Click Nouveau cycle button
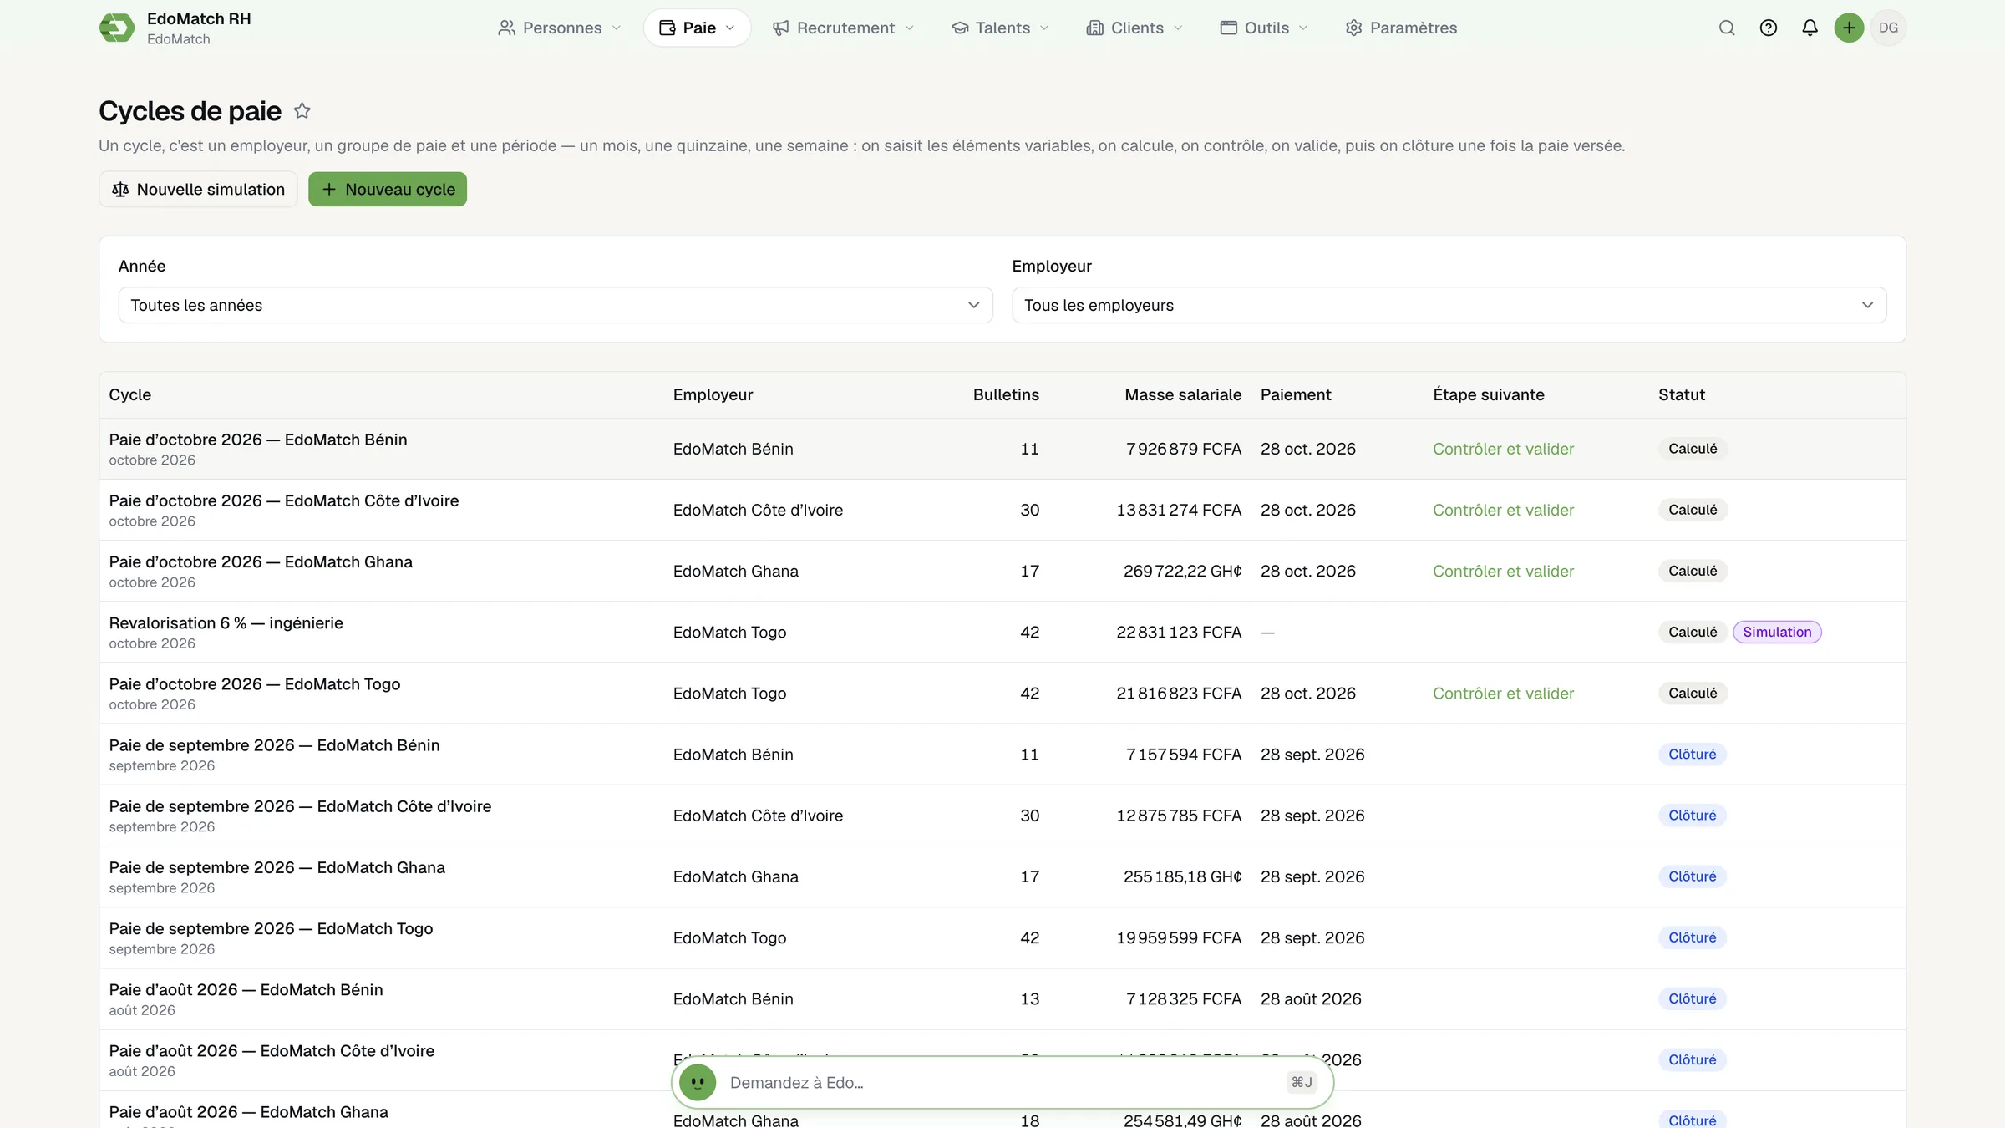The image size is (2005, 1128). pyautogui.click(x=388, y=189)
